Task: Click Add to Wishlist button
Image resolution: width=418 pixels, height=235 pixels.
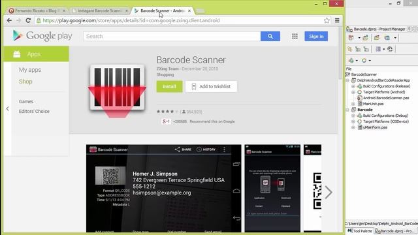Action: click(211, 87)
